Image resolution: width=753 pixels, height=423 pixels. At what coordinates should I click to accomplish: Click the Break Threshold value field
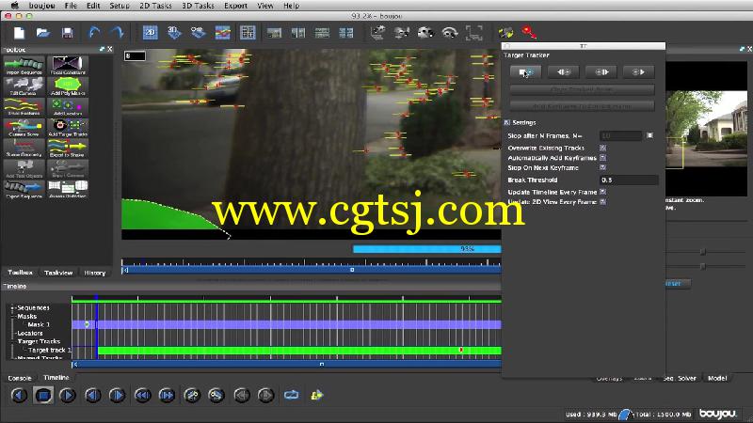[x=629, y=180]
